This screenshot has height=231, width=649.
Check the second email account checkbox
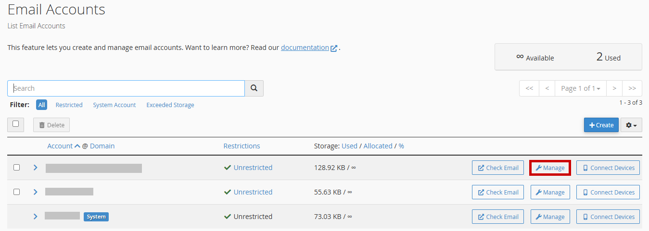click(x=17, y=192)
